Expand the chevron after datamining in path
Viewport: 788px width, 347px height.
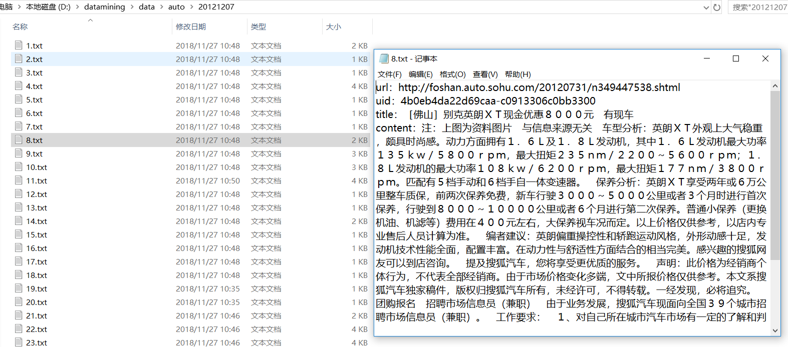[132, 7]
